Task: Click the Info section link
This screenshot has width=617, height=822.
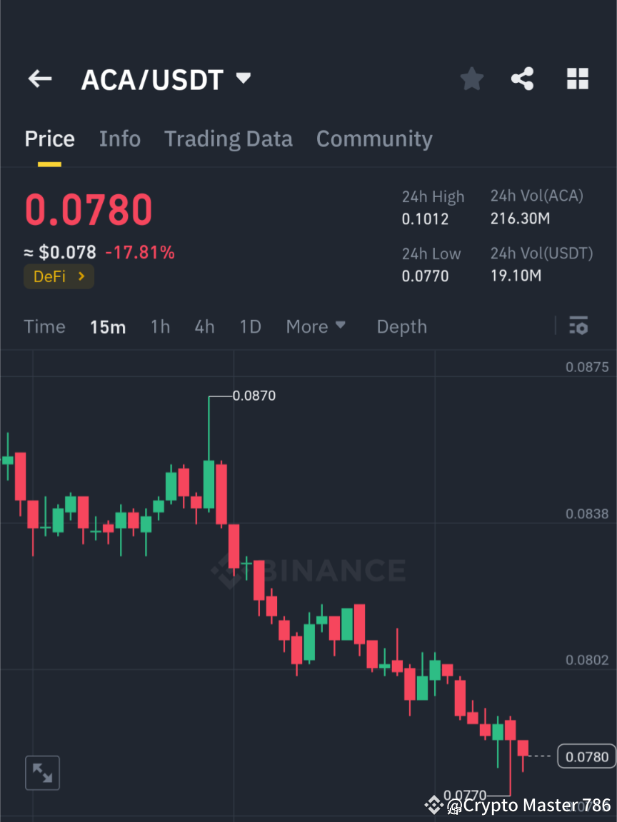Action: click(120, 139)
